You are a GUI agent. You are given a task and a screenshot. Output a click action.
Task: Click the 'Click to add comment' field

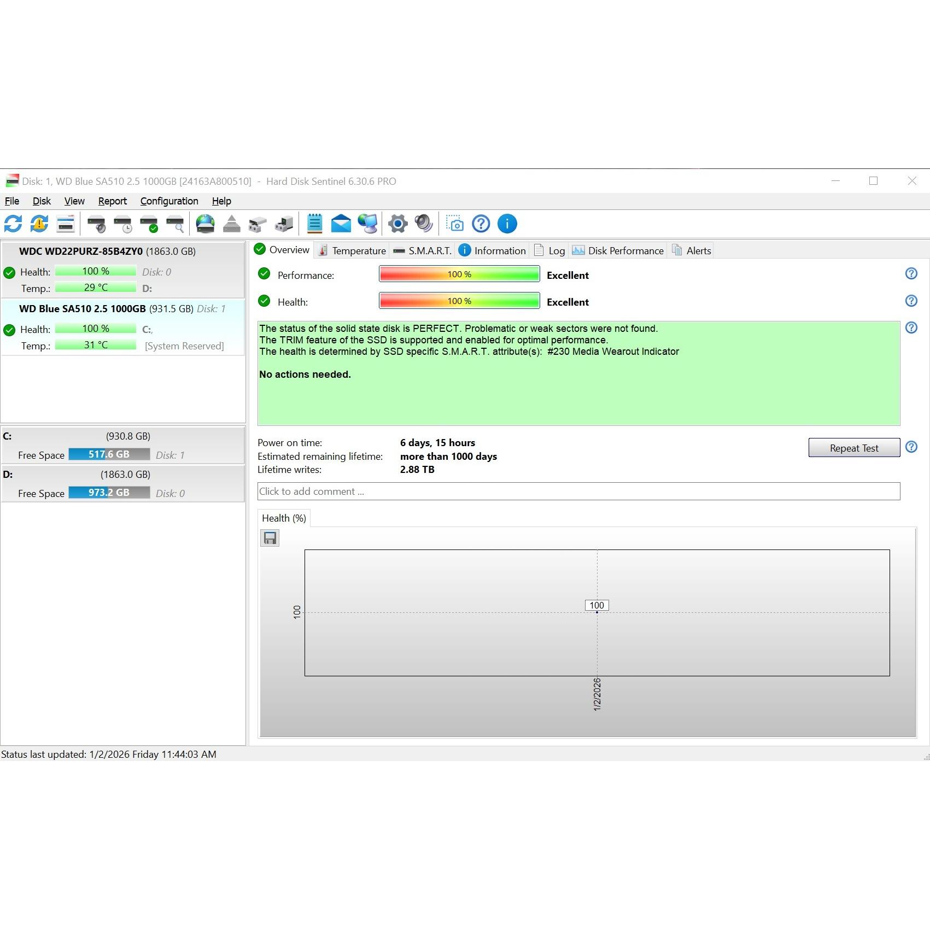578,491
